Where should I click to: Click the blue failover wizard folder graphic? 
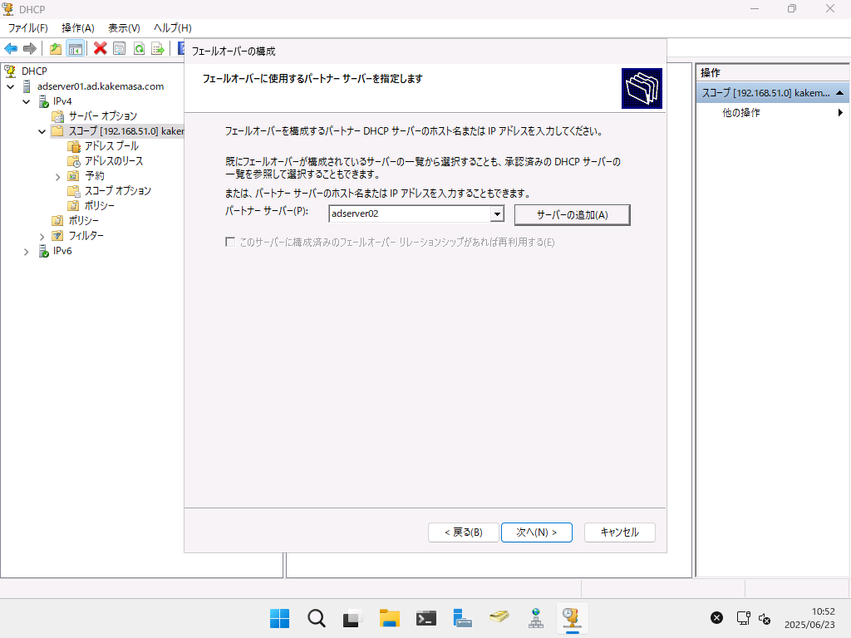642,88
